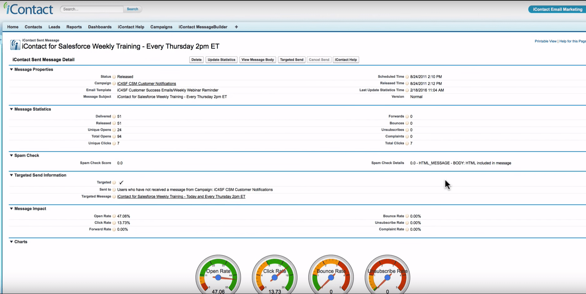The width and height of the screenshot is (586, 294).
Task: Click help icon beside Released Time
Action: 407,84
